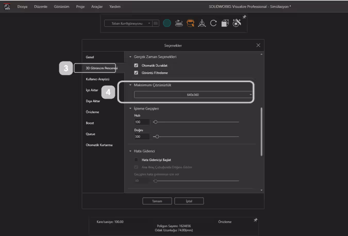Click the white cube view icon
348x236 pixels.
tap(225, 23)
